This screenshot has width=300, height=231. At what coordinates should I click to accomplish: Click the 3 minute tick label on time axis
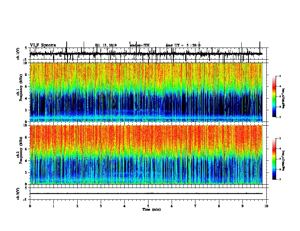tap(101, 206)
